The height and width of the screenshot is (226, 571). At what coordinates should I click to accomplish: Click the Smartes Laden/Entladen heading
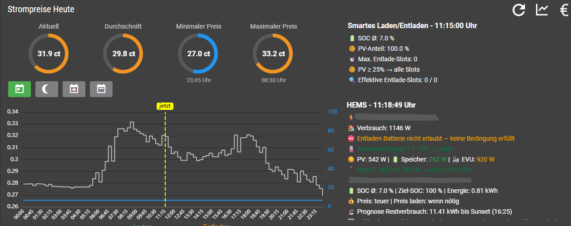click(x=412, y=26)
